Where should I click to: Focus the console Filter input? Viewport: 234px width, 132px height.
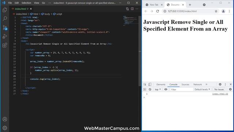click(x=182, y=89)
